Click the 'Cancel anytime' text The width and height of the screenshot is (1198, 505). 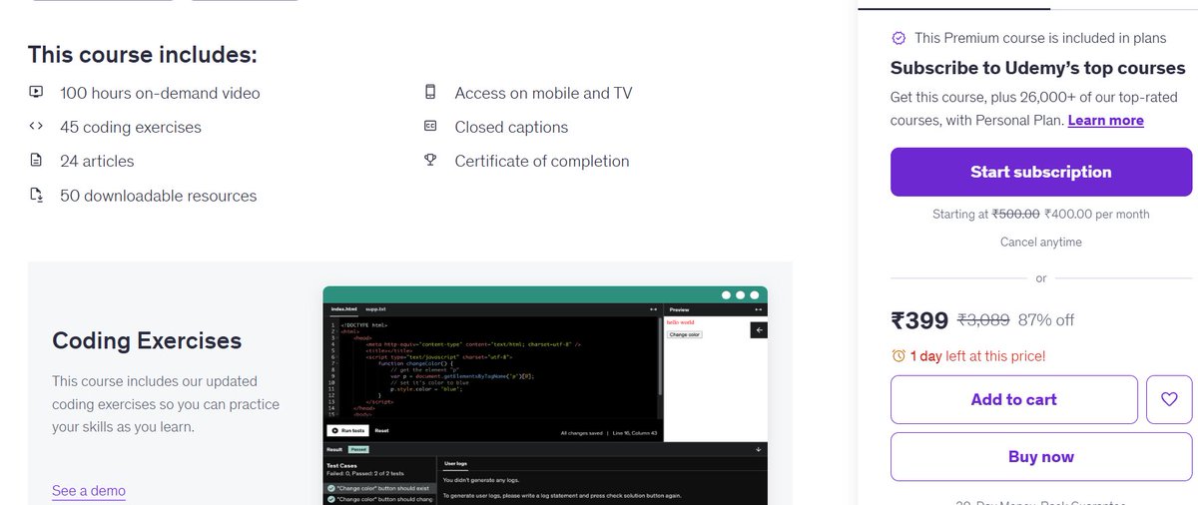1041,242
